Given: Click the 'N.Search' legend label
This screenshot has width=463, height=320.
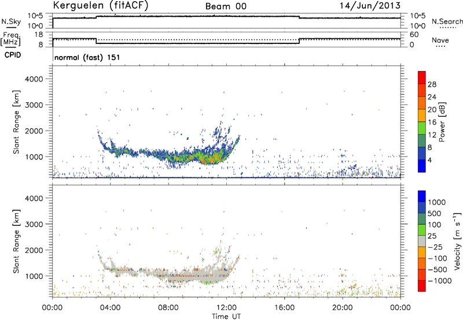Looking at the screenshot, I should point(447,21).
